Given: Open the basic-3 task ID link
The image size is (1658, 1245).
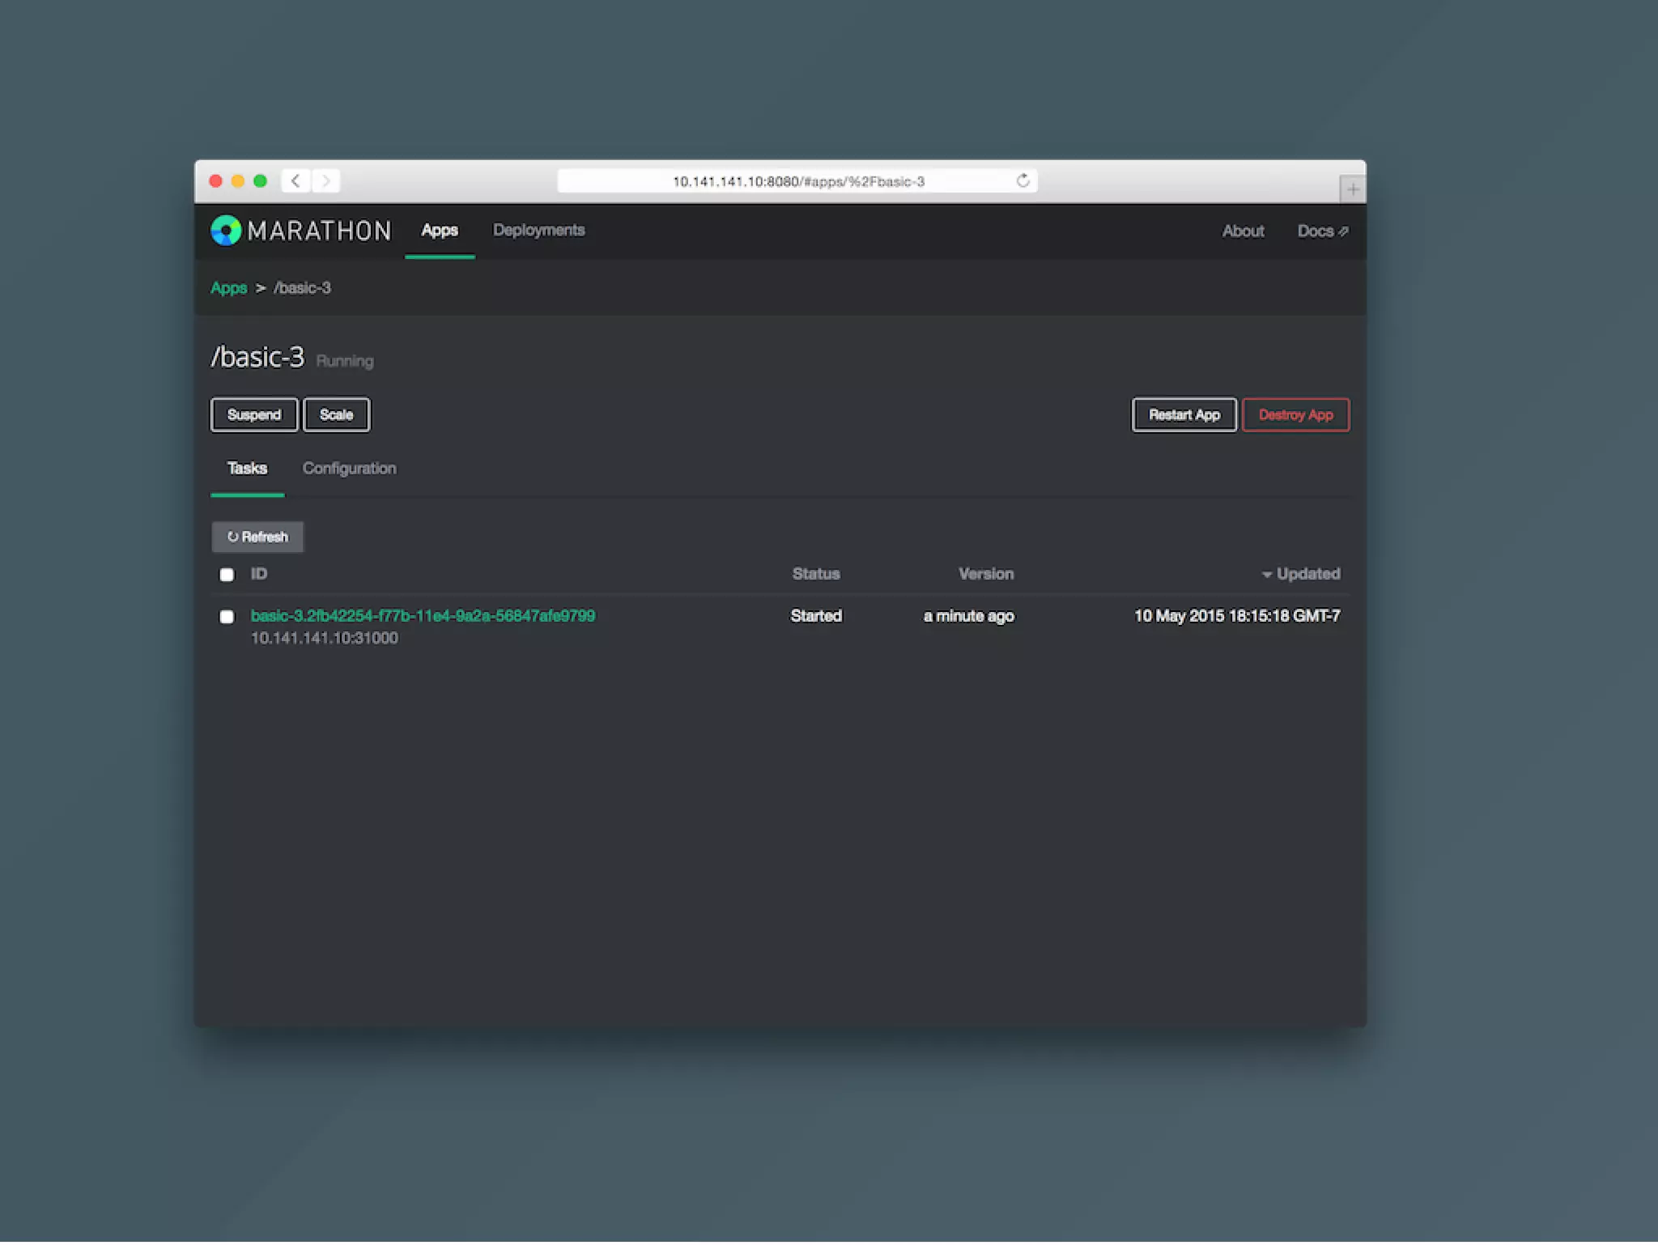Looking at the screenshot, I should 423,616.
